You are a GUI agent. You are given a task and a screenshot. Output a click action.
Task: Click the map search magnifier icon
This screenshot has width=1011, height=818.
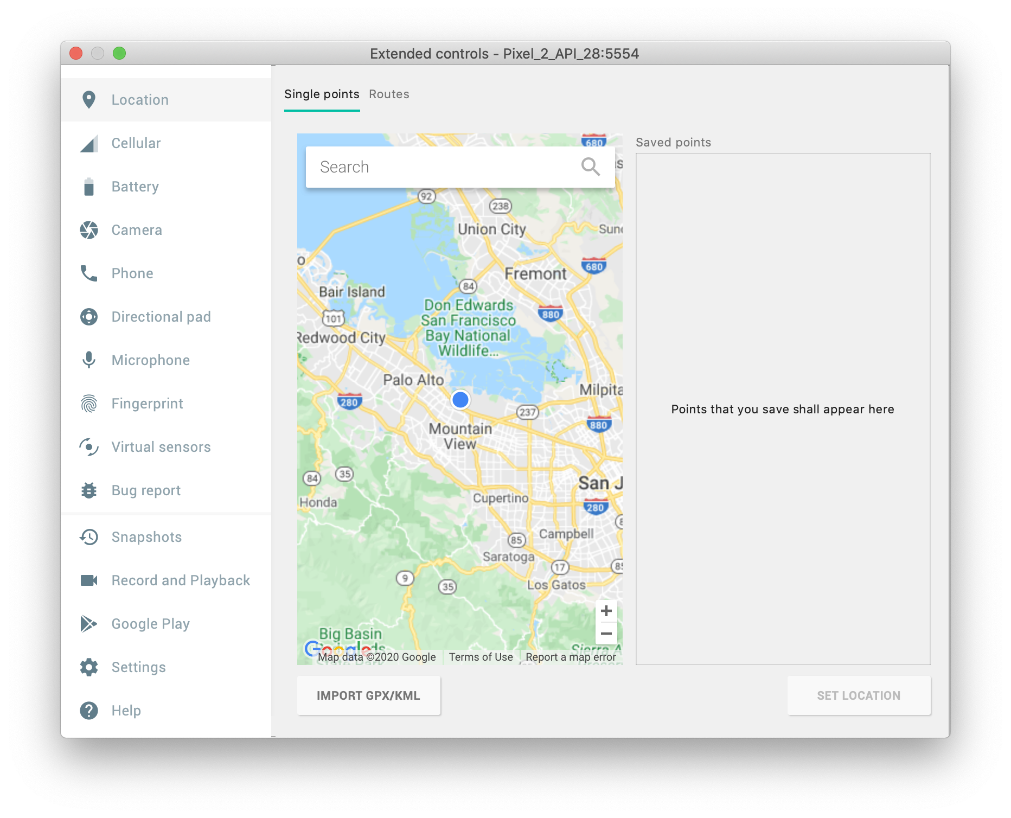[590, 167]
